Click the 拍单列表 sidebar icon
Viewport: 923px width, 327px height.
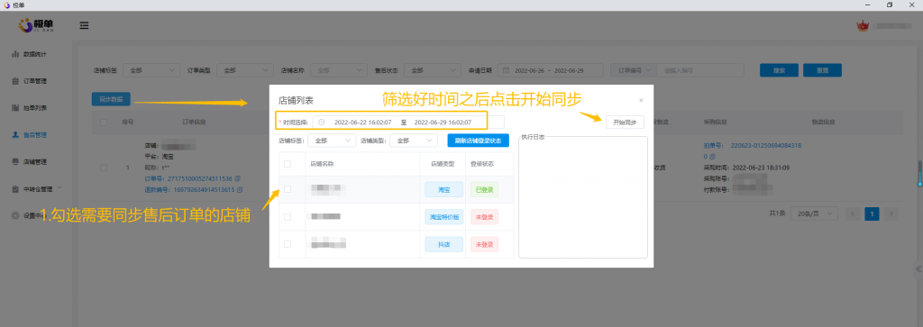pos(15,108)
